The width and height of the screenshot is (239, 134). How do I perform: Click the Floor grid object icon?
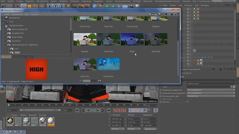click(x=125, y=6)
